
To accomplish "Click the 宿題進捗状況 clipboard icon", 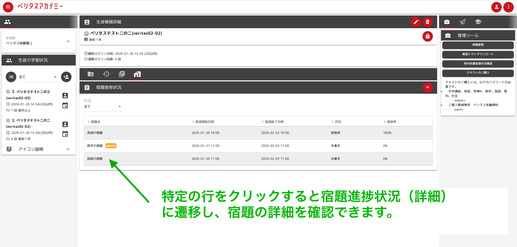I will (87, 88).
